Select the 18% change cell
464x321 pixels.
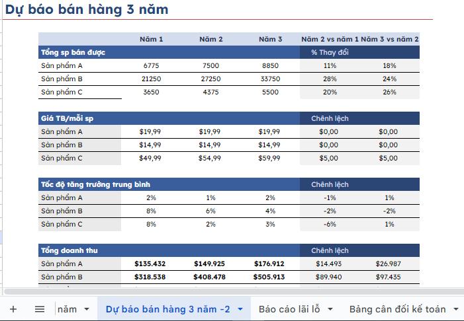tap(389, 65)
